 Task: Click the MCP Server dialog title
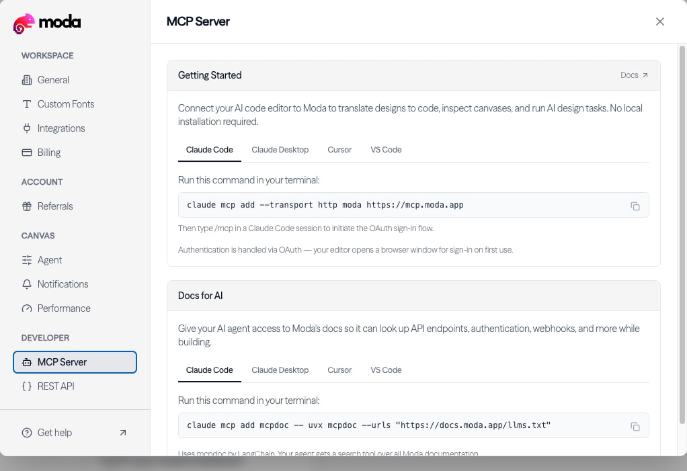(198, 22)
